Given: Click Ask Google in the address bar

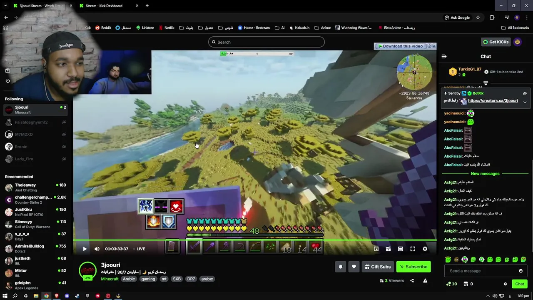Looking at the screenshot, I should coord(457,17).
